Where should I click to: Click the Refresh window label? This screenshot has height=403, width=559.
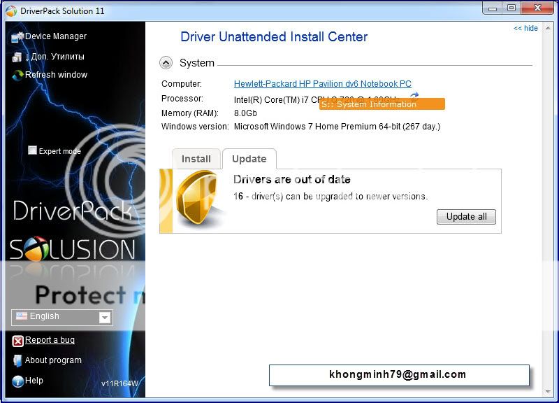point(57,75)
